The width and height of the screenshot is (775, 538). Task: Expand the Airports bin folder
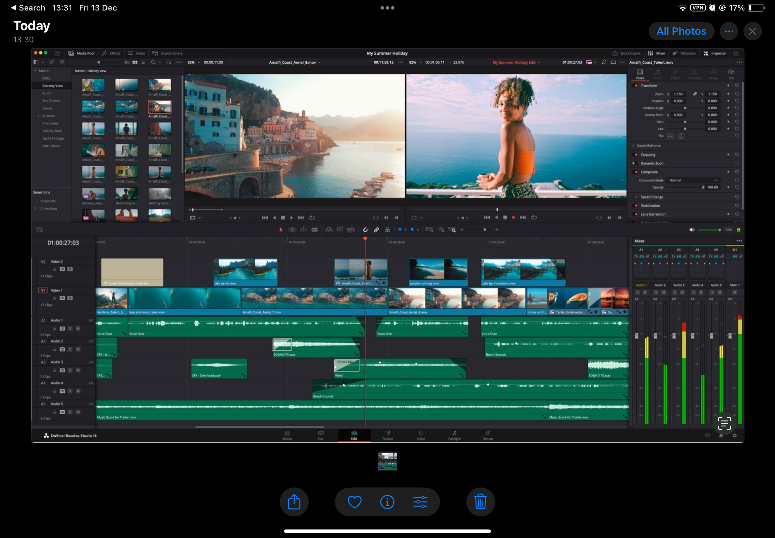click(38, 116)
